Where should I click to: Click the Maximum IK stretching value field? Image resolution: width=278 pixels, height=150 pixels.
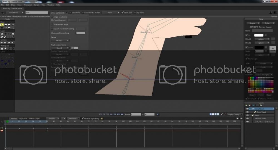click(x=80, y=33)
